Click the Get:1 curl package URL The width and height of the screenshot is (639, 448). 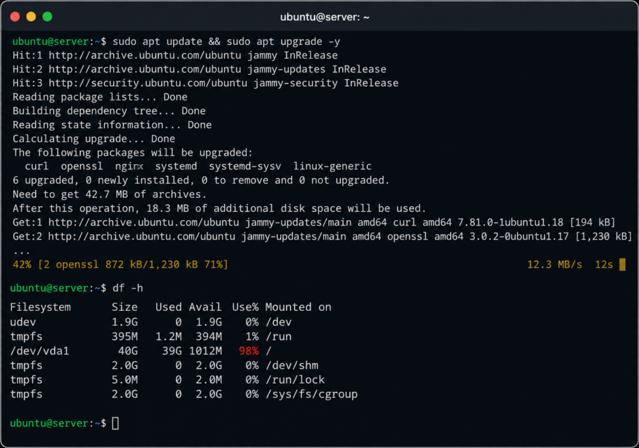click(144, 223)
